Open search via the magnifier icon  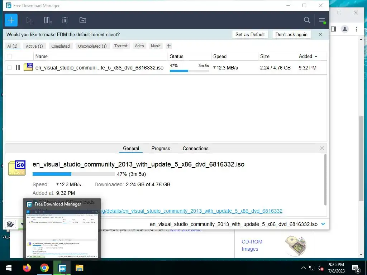tap(307, 20)
